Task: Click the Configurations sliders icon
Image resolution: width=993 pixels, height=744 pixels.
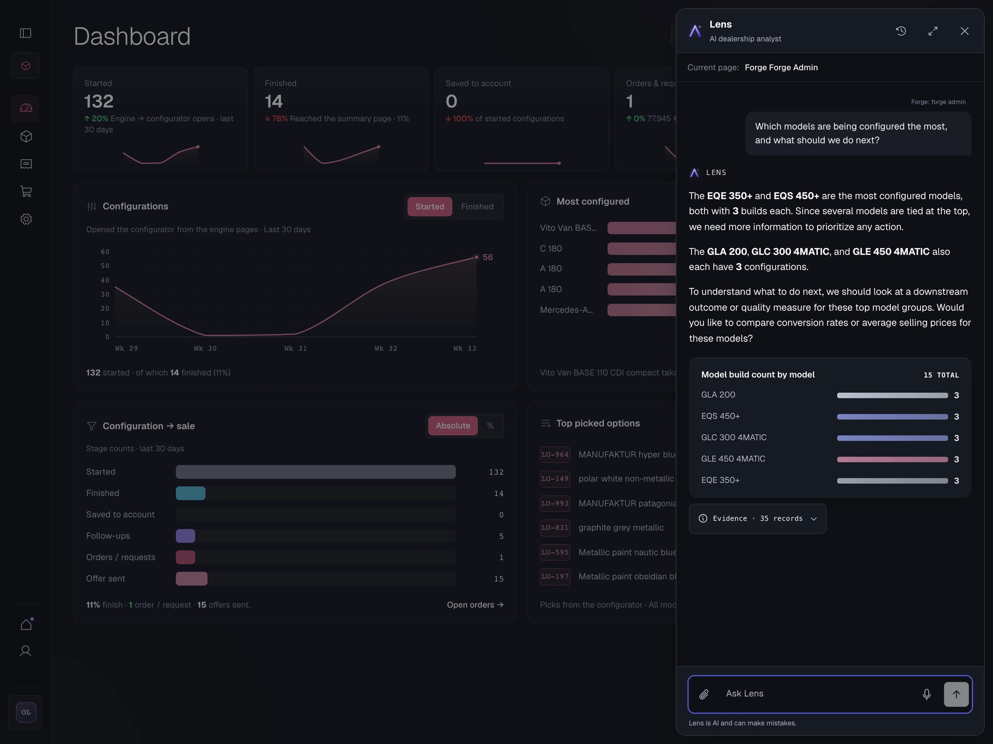Action: click(x=92, y=206)
